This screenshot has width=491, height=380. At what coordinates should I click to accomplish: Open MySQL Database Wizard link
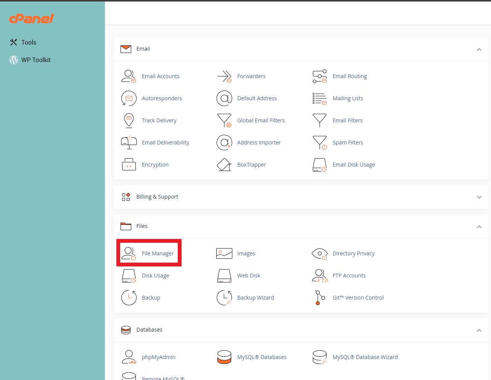point(365,357)
